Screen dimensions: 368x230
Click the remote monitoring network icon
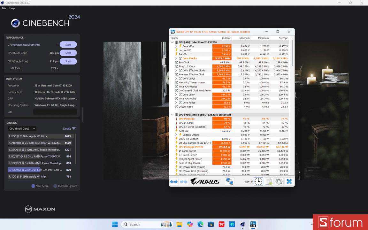coord(229,181)
